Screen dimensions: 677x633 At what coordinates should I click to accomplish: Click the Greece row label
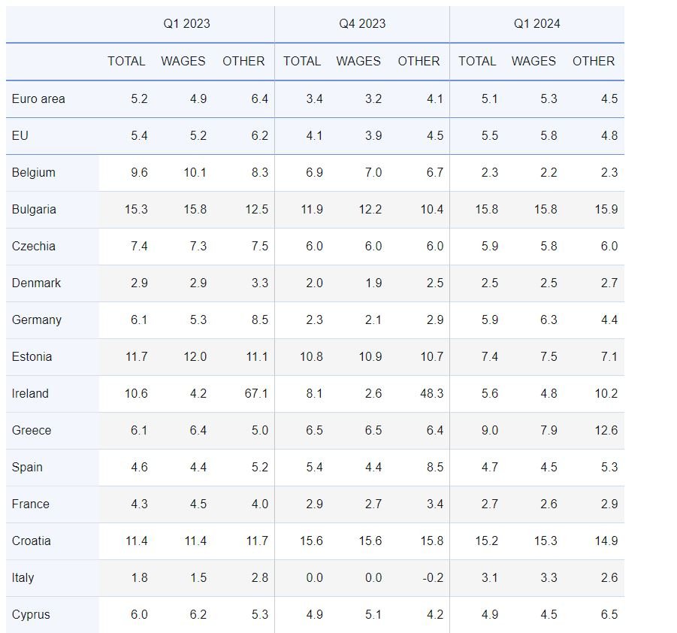(x=32, y=430)
